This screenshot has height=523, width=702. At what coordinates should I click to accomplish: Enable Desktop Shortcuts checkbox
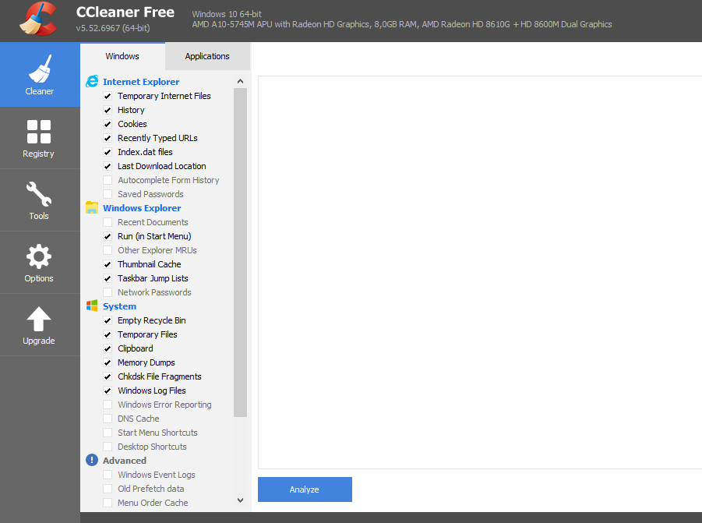(x=108, y=447)
